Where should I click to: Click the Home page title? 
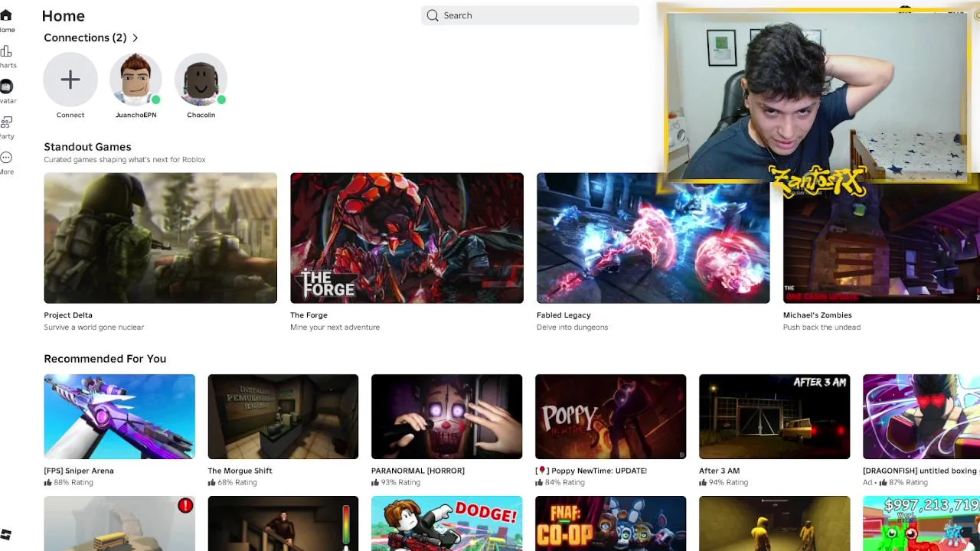click(x=64, y=16)
